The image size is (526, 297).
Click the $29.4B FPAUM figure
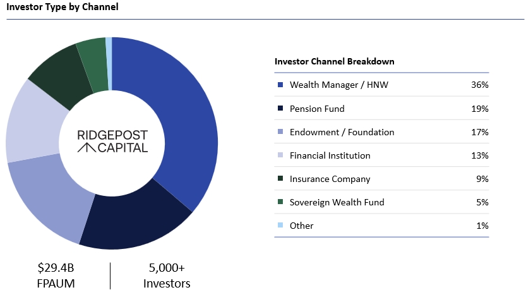tap(56, 275)
